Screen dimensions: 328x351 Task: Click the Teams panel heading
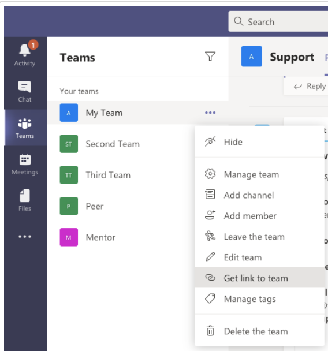pos(77,58)
